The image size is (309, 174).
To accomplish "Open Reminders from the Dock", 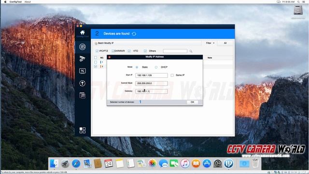I will [130, 163].
